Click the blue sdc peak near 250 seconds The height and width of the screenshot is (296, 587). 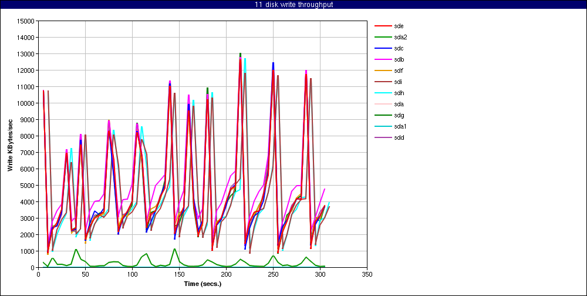tap(274, 63)
